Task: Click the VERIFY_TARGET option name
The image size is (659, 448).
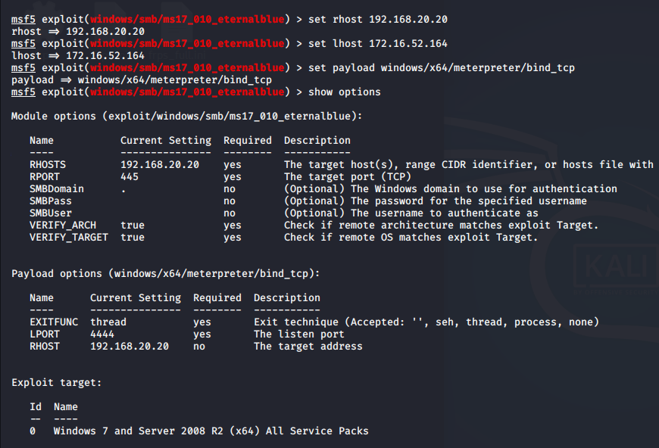Action: tap(69, 238)
